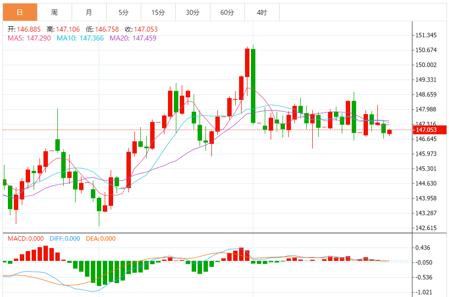Open the 60分 timeframe tab
This screenshot has width=449, height=297.
point(227,12)
